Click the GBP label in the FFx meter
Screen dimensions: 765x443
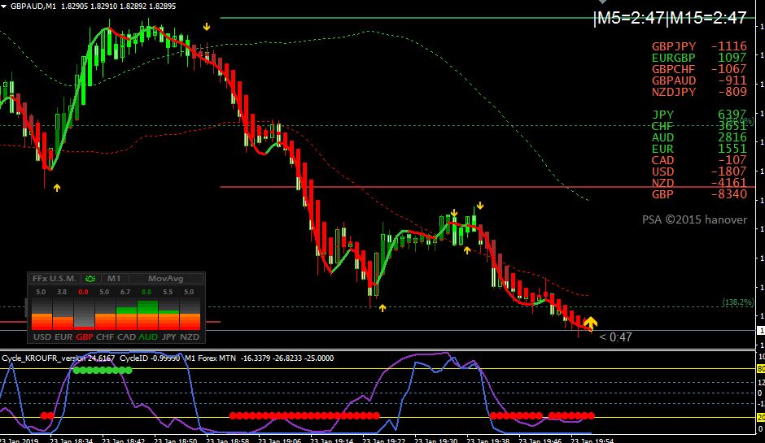coord(85,337)
